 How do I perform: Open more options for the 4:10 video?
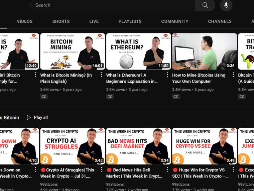pos(35,170)
